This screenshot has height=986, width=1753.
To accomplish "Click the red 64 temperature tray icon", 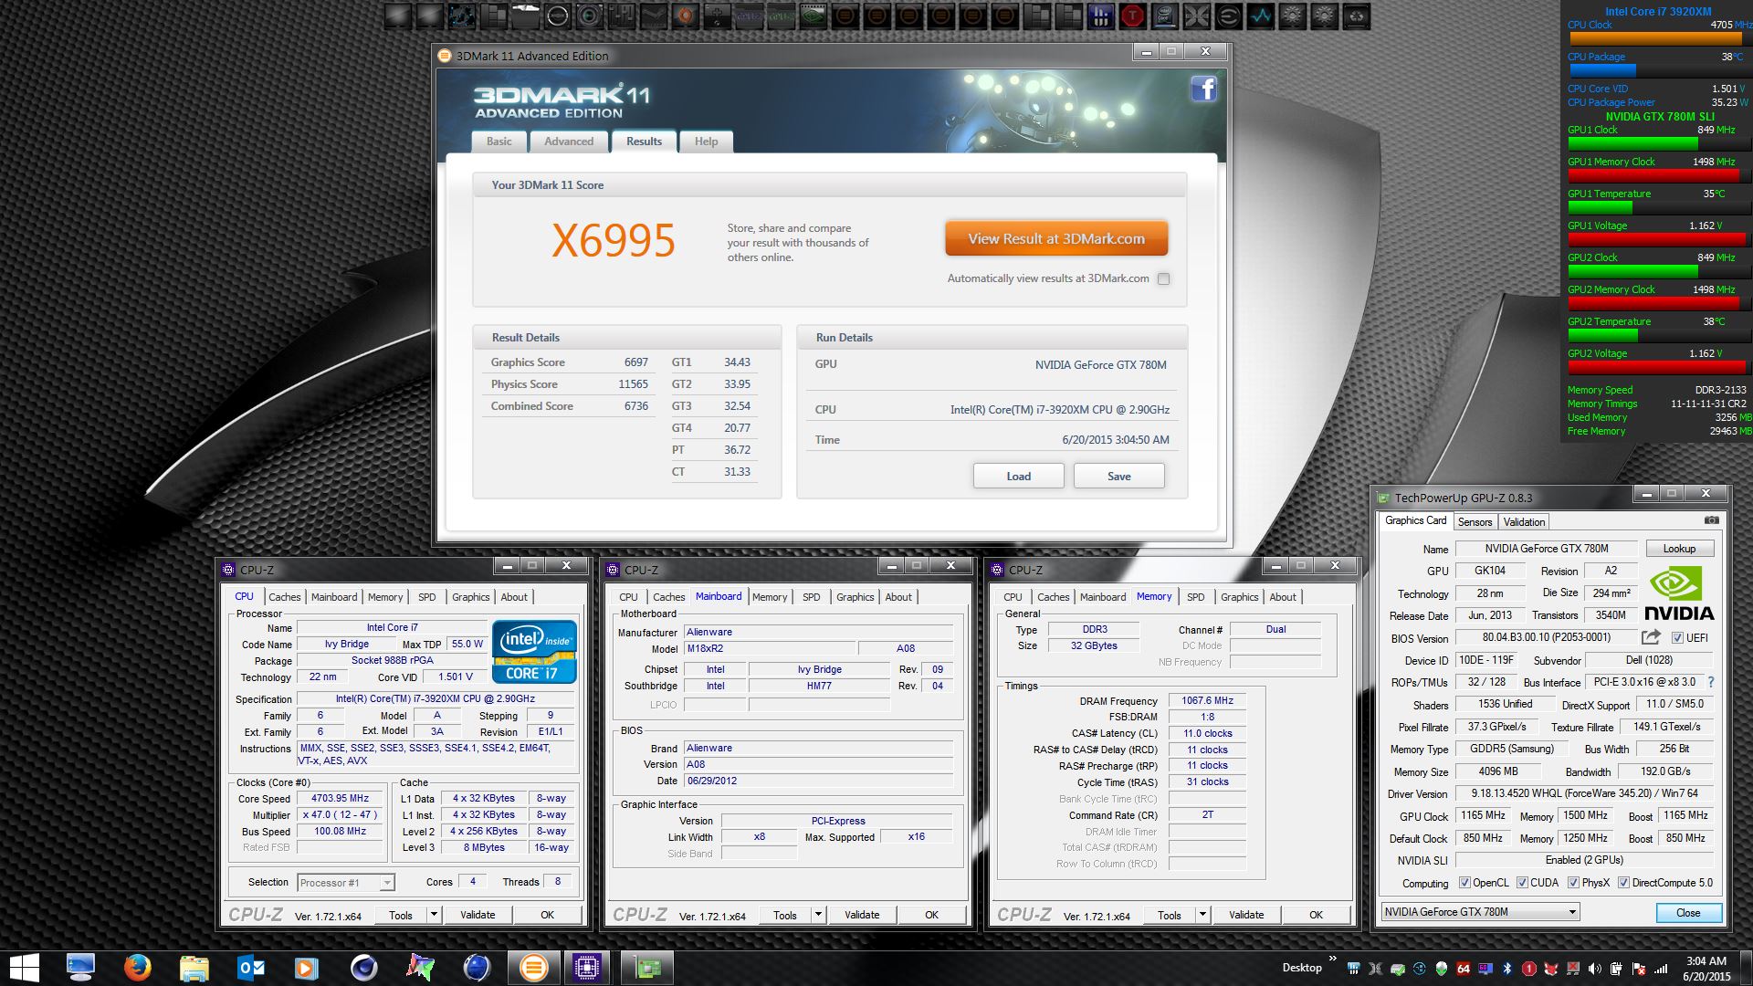I will click(1464, 969).
